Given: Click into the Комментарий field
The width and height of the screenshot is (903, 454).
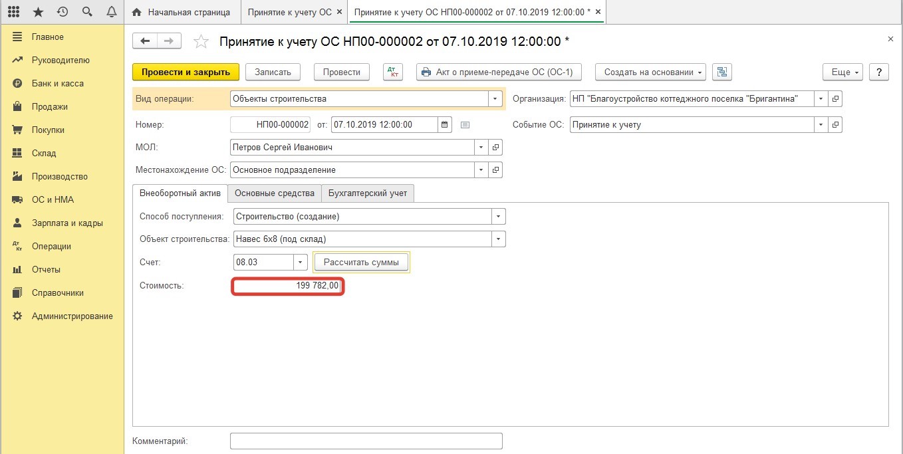Looking at the screenshot, I should 366,441.
